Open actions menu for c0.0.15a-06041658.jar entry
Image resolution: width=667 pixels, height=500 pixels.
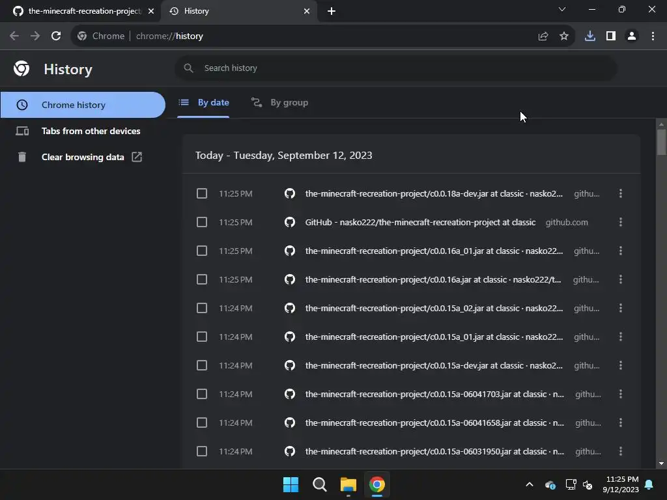pos(621,423)
